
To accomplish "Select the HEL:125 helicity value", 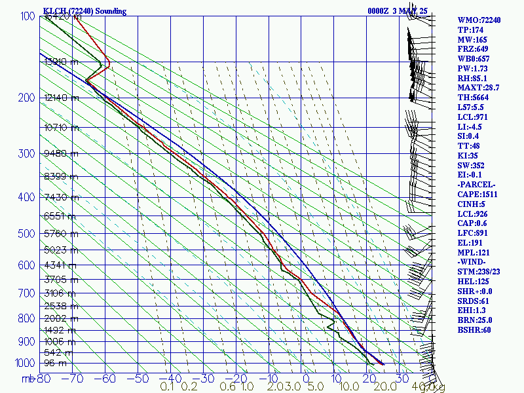I will click(473, 282).
